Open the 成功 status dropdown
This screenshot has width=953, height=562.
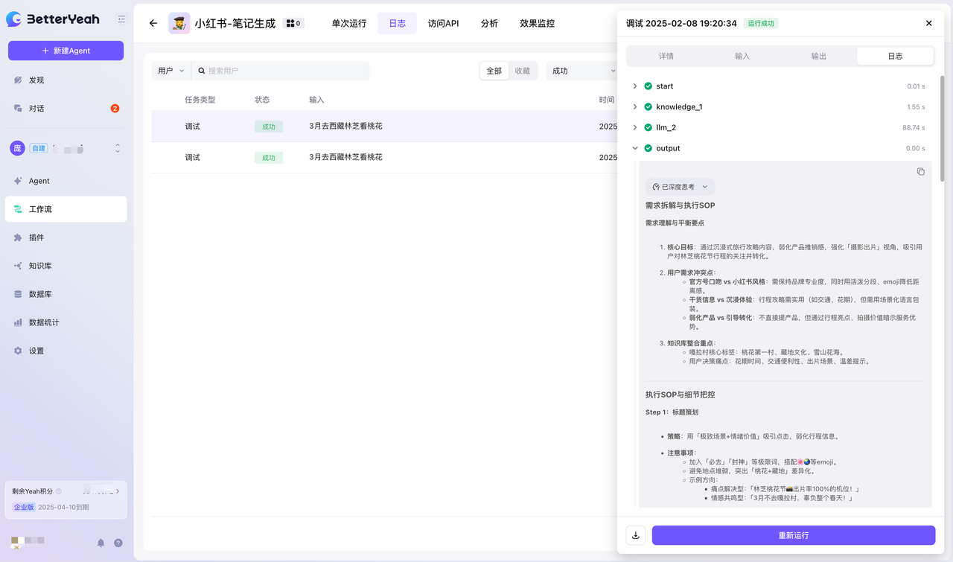[583, 71]
